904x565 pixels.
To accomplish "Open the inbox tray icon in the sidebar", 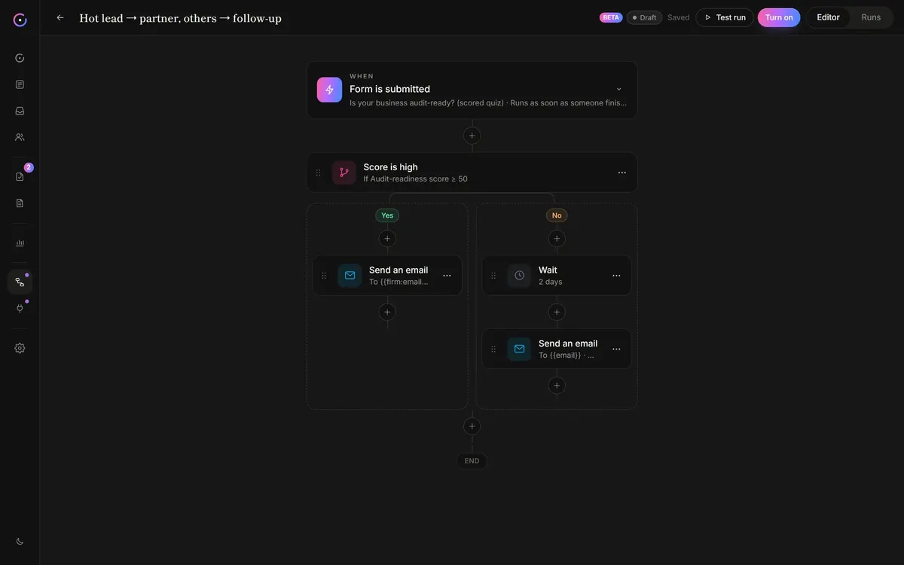I will pos(20,111).
